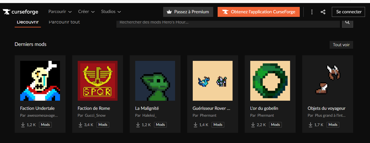Click download icon under Faction de Rome
Screen dimensions: 370x143
coord(80,125)
